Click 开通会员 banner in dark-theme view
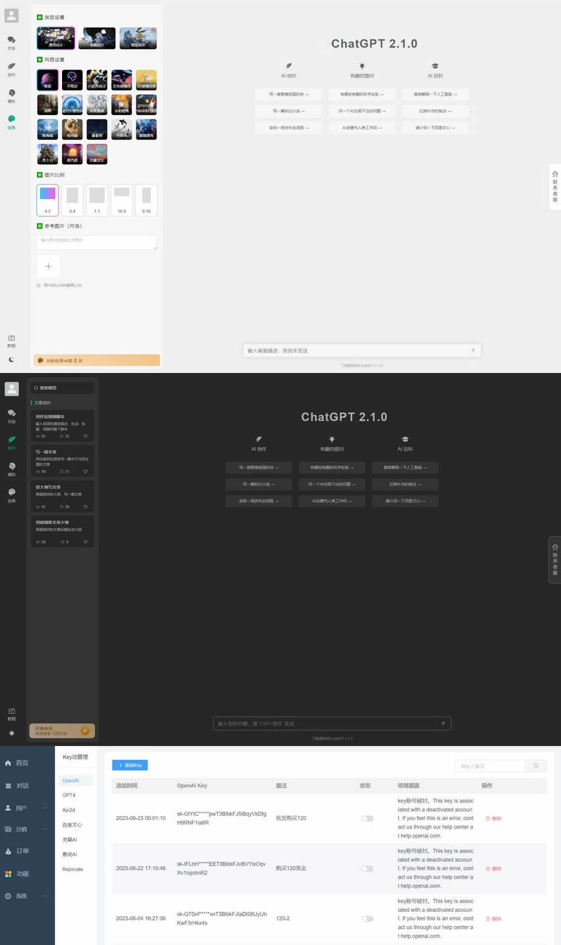The width and height of the screenshot is (561, 945). [x=62, y=731]
